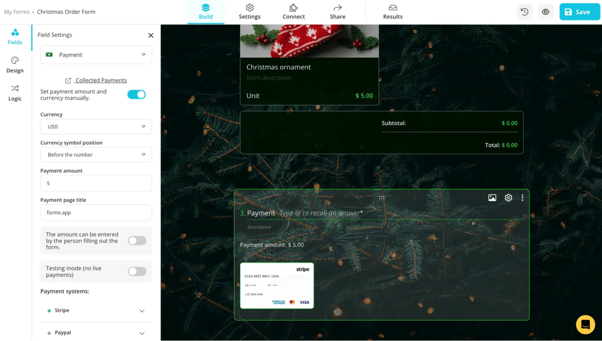The height and width of the screenshot is (341, 602).
Task: Open form revision history
Action: [524, 12]
